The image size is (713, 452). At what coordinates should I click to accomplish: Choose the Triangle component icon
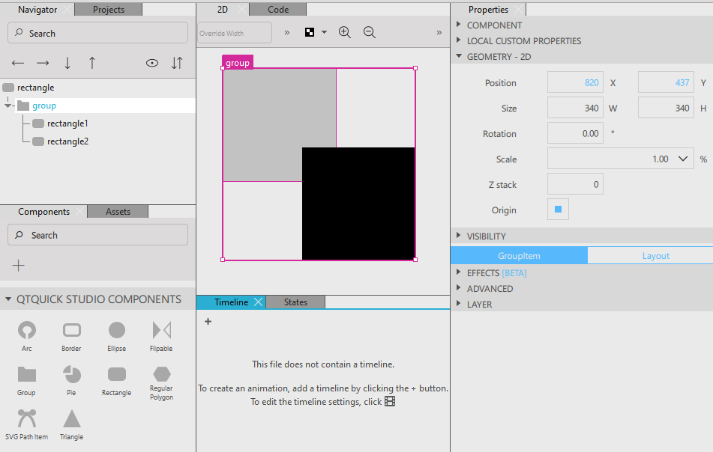click(72, 418)
